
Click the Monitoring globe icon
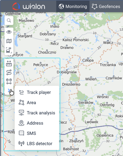pyautogui.click(x=61, y=6)
